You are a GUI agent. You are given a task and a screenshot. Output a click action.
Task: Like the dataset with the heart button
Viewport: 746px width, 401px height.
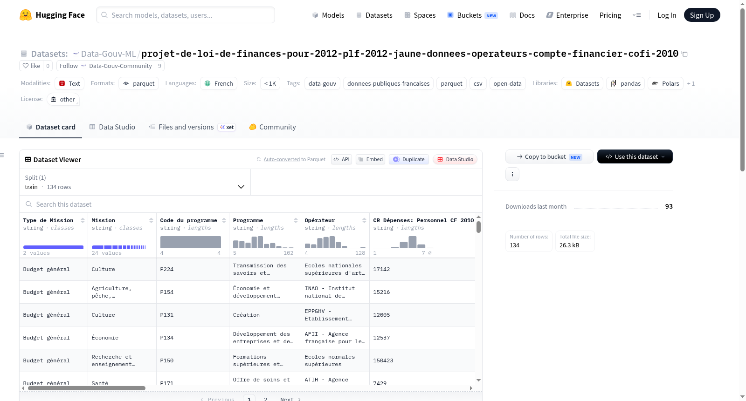[32, 66]
